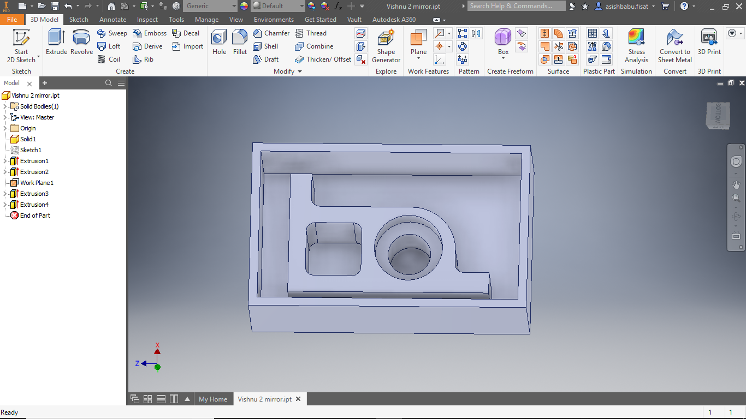This screenshot has width=746, height=419.
Task: Expand the View: Master node
Action: tap(5, 117)
